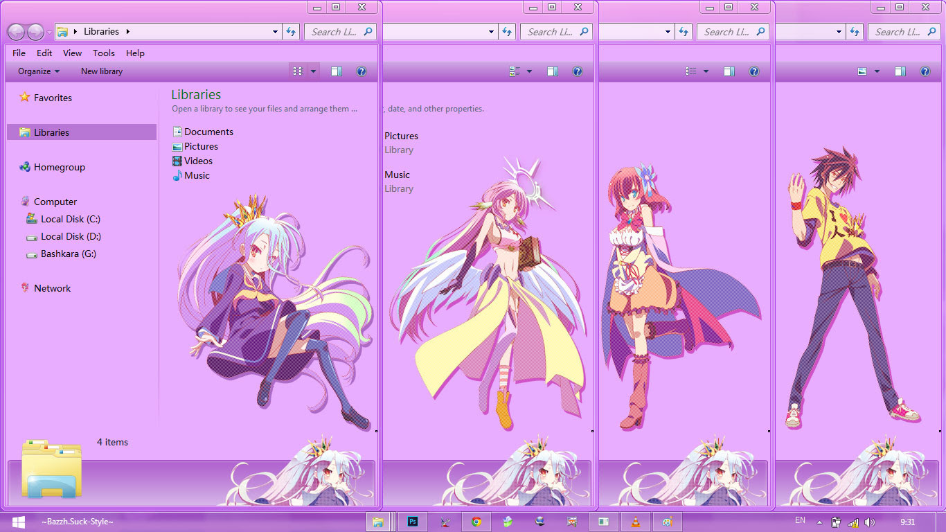Open address dropdown in the winged angel window
Viewport: 946px width, 532px height.
[x=492, y=32]
